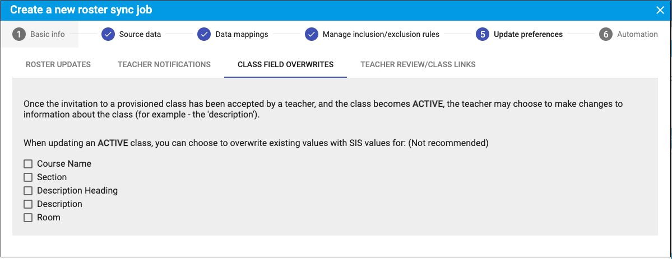Open the Automation step label
Viewport: 672px width, 259px height.
pos(637,34)
